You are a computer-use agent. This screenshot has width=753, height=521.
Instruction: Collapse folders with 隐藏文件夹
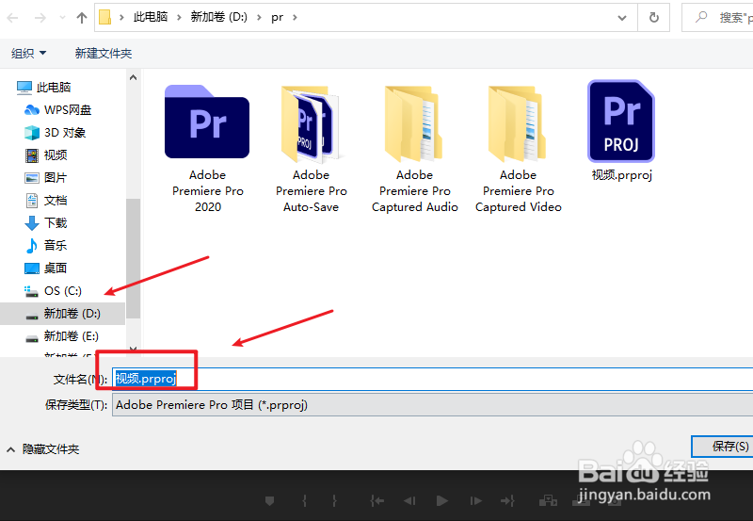43,449
